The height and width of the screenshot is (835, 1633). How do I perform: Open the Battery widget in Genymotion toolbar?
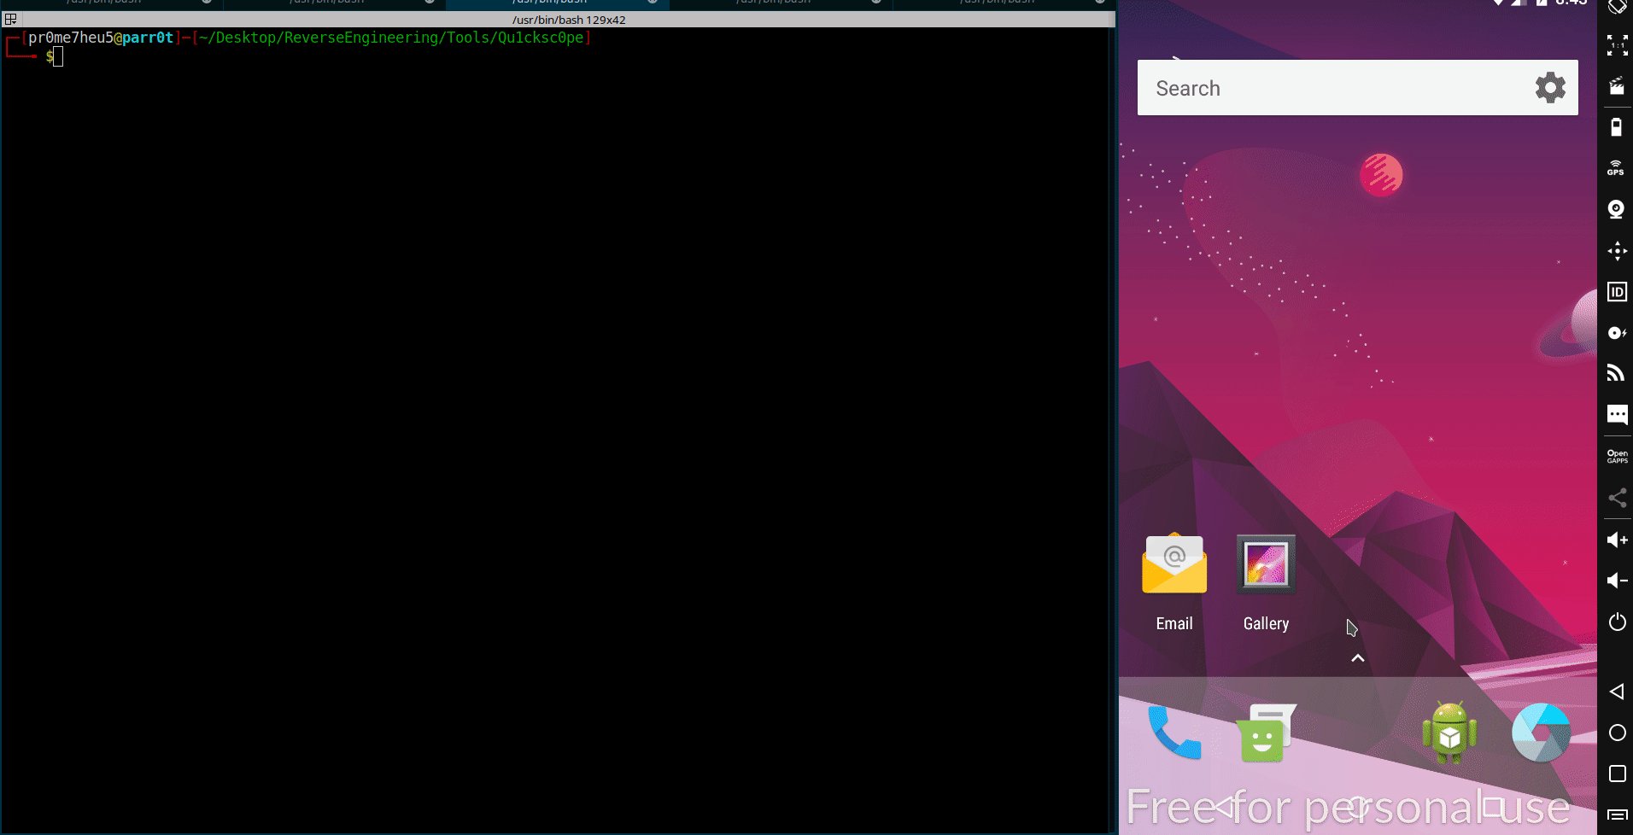(x=1616, y=127)
